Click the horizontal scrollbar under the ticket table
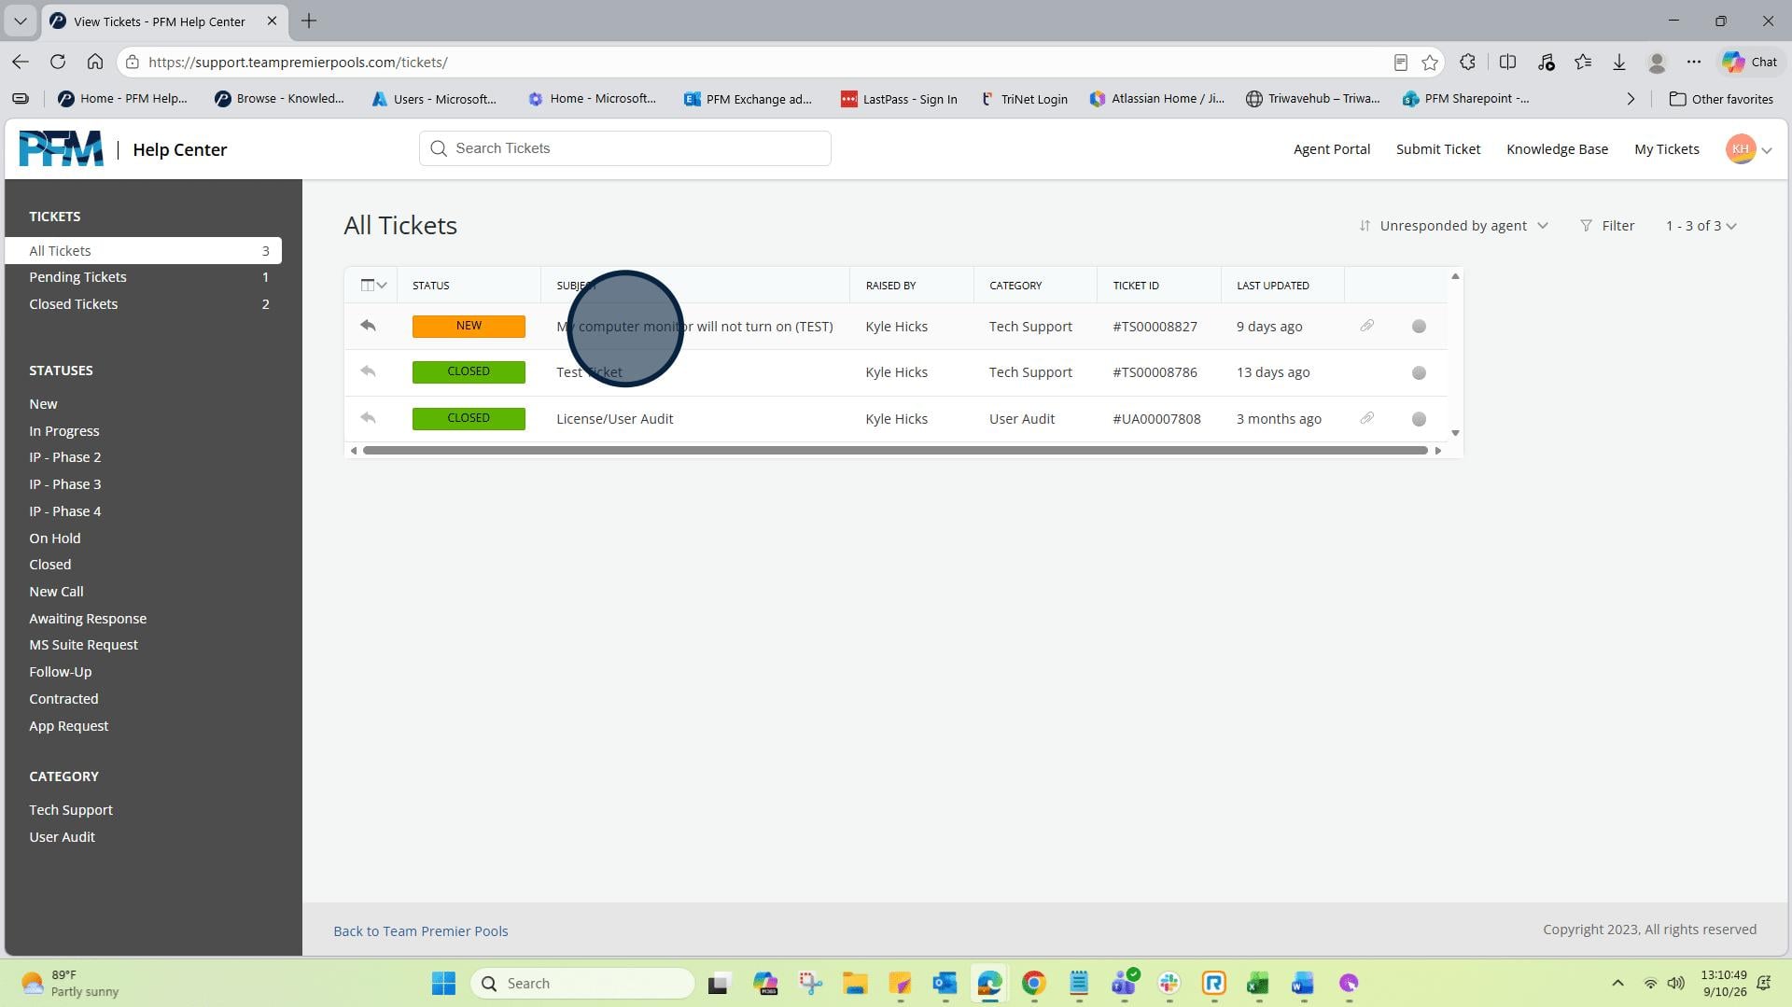The height and width of the screenshot is (1007, 1792). point(895,450)
